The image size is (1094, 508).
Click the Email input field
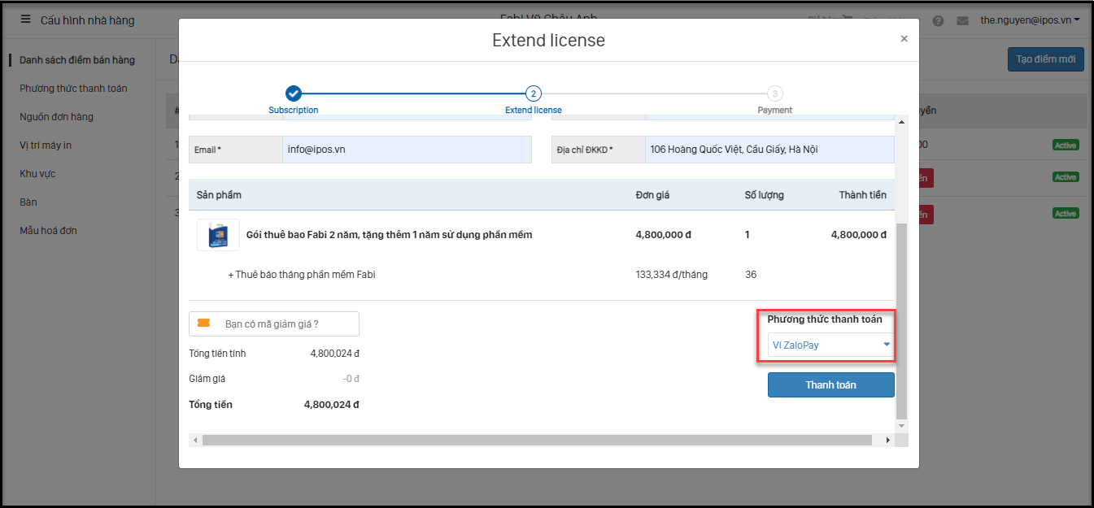click(x=407, y=150)
